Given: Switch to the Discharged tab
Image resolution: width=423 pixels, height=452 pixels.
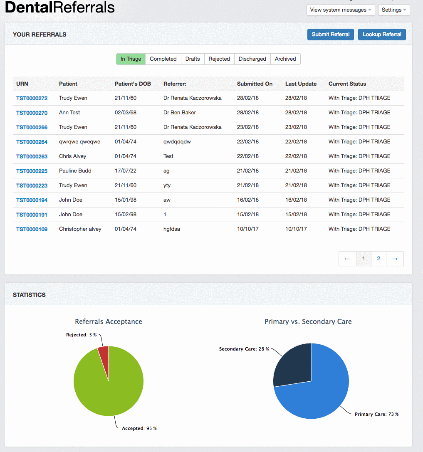Looking at the screenshot, I should point(252,59).
